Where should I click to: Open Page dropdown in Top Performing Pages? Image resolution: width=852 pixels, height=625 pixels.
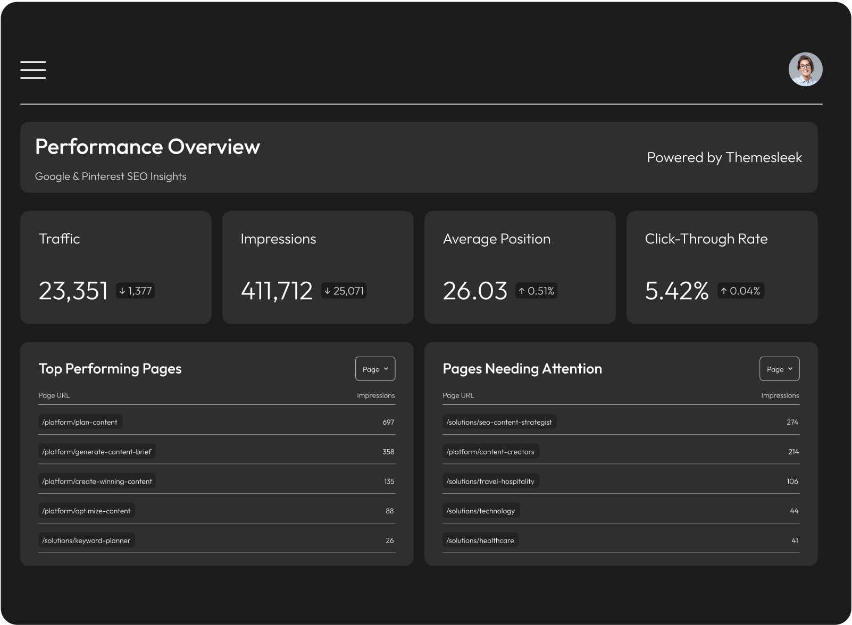(375, 369)
